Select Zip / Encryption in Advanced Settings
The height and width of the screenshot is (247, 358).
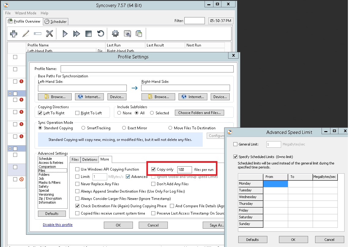50,198
